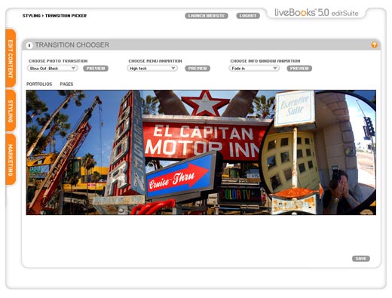Switch to the Edit Content side tab
Image resolution: width=392 pixels, height=298 pixels.
point(11,58)
